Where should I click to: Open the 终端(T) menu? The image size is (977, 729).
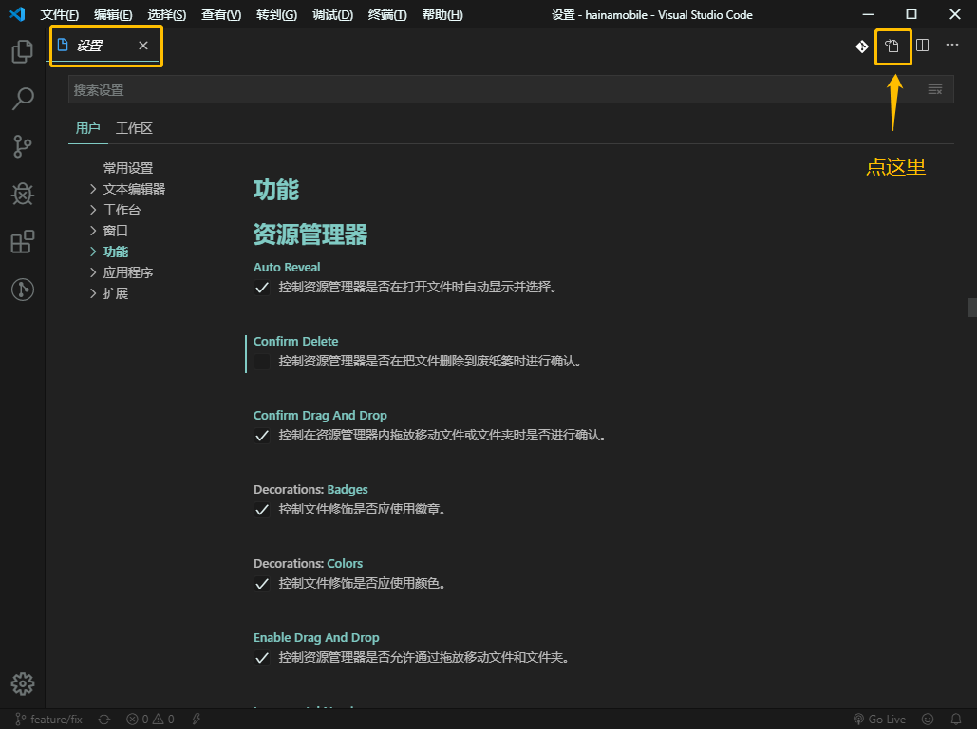(387, 14)
